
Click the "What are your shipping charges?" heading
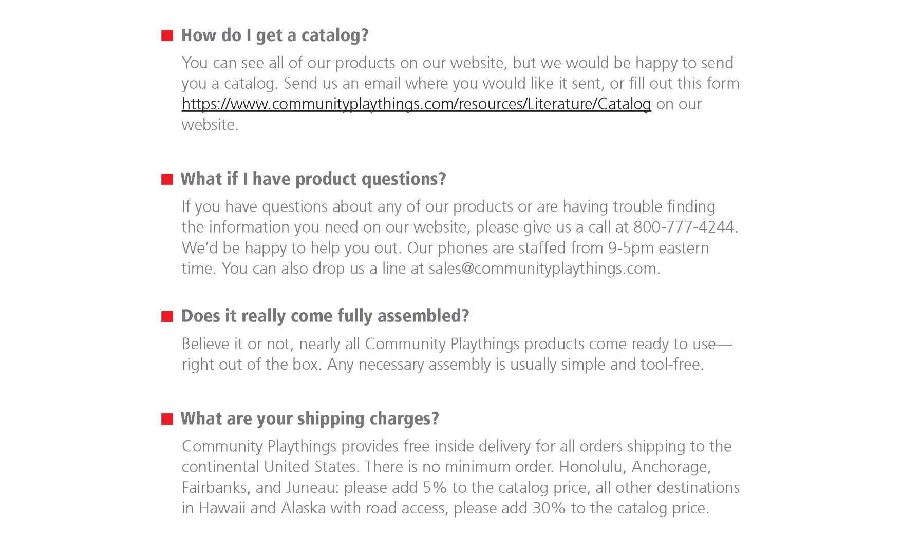click(310, 419)
